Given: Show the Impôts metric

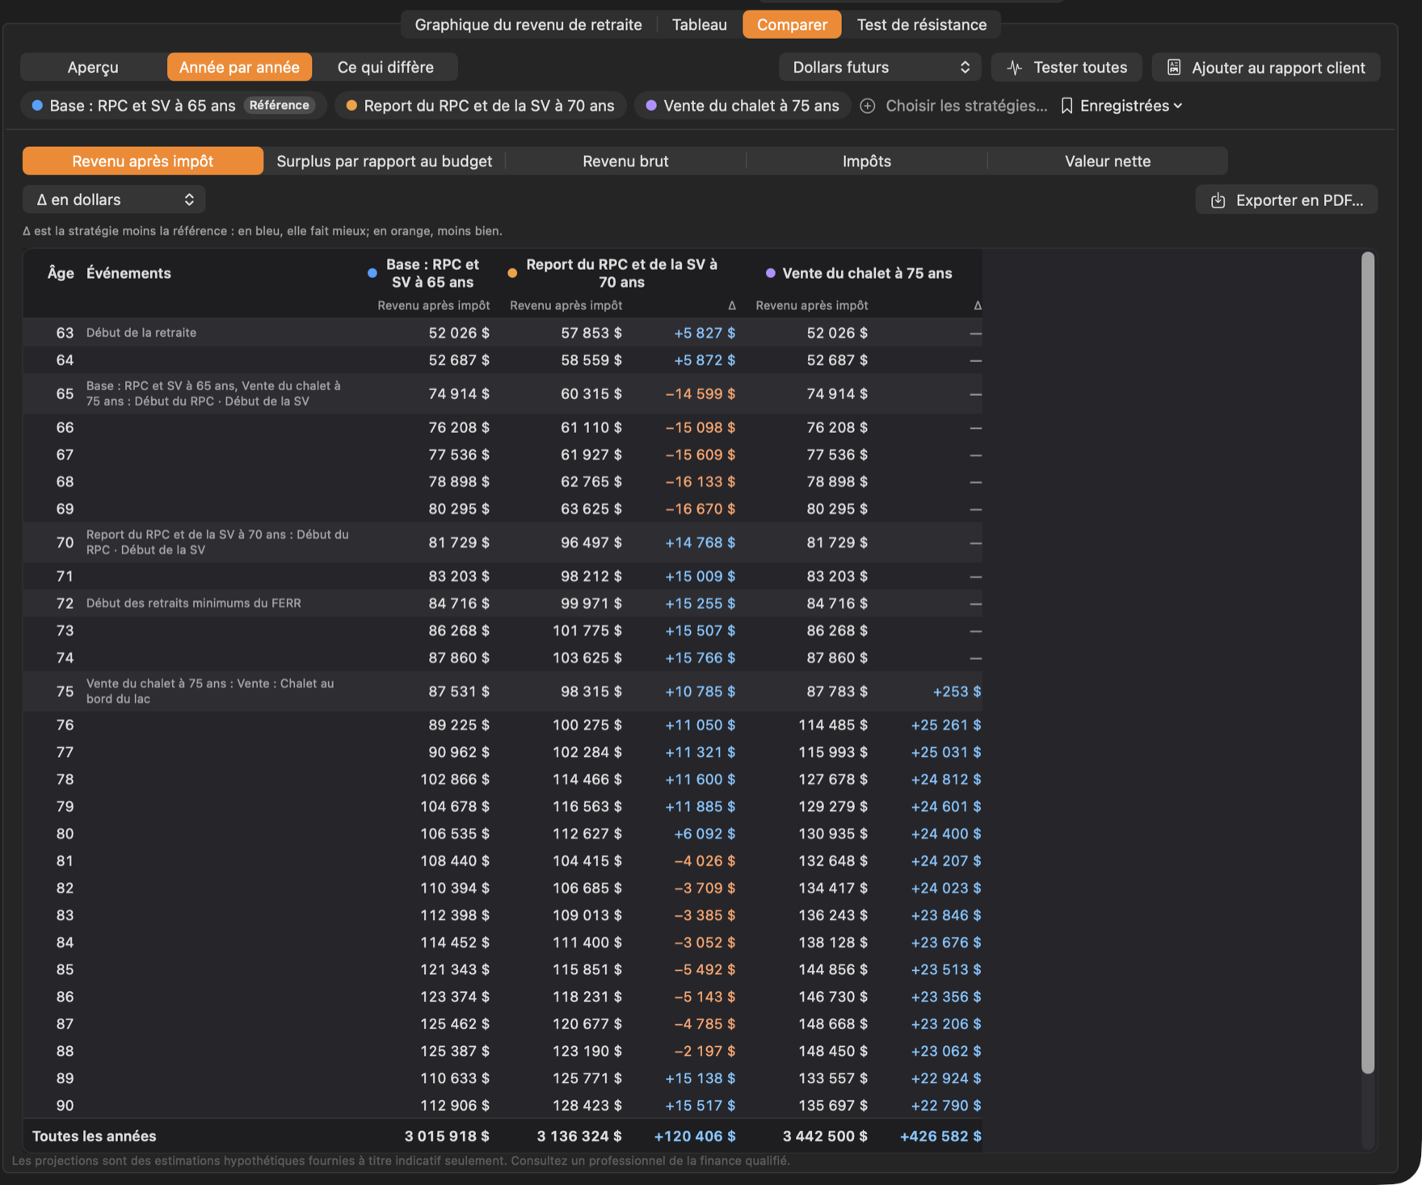Looking at the screenshot, I should 867,161.
